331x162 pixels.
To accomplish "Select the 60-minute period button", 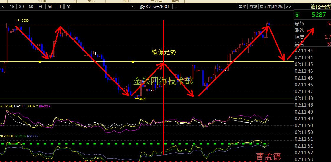I will click(31, 7).
